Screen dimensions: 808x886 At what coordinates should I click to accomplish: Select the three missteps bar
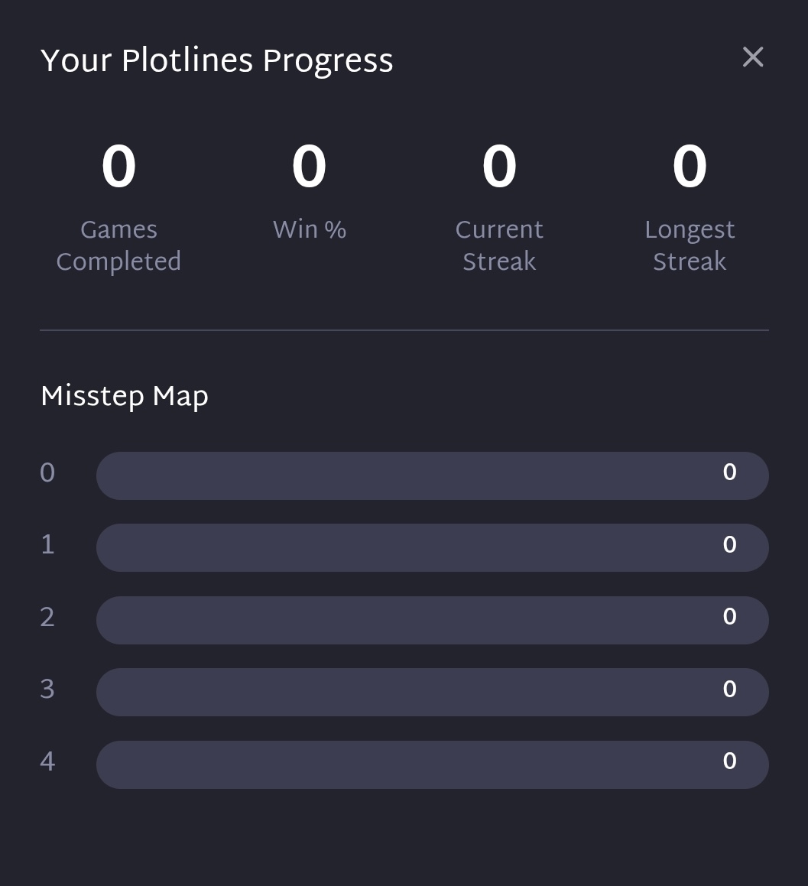[x=432, y=692]
